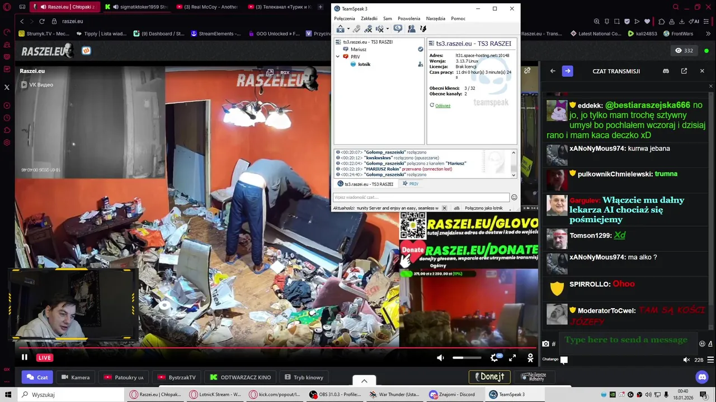Image resolution: width=716 pixels, height=402 pixels.
Task: Click camera icon in Chatango input
Action: (545, 344)
